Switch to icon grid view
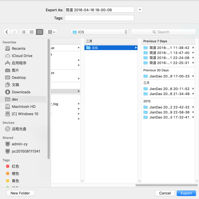The image size is (199, 199). [x=24, y=32]
